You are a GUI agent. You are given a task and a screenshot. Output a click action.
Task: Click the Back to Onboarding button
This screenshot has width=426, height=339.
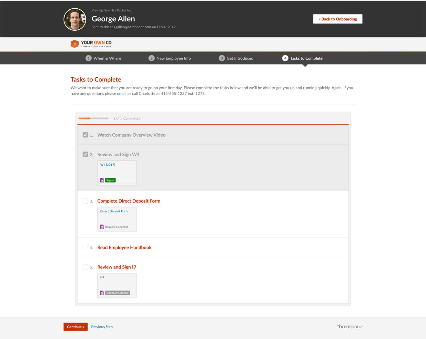tap(338, 19)
